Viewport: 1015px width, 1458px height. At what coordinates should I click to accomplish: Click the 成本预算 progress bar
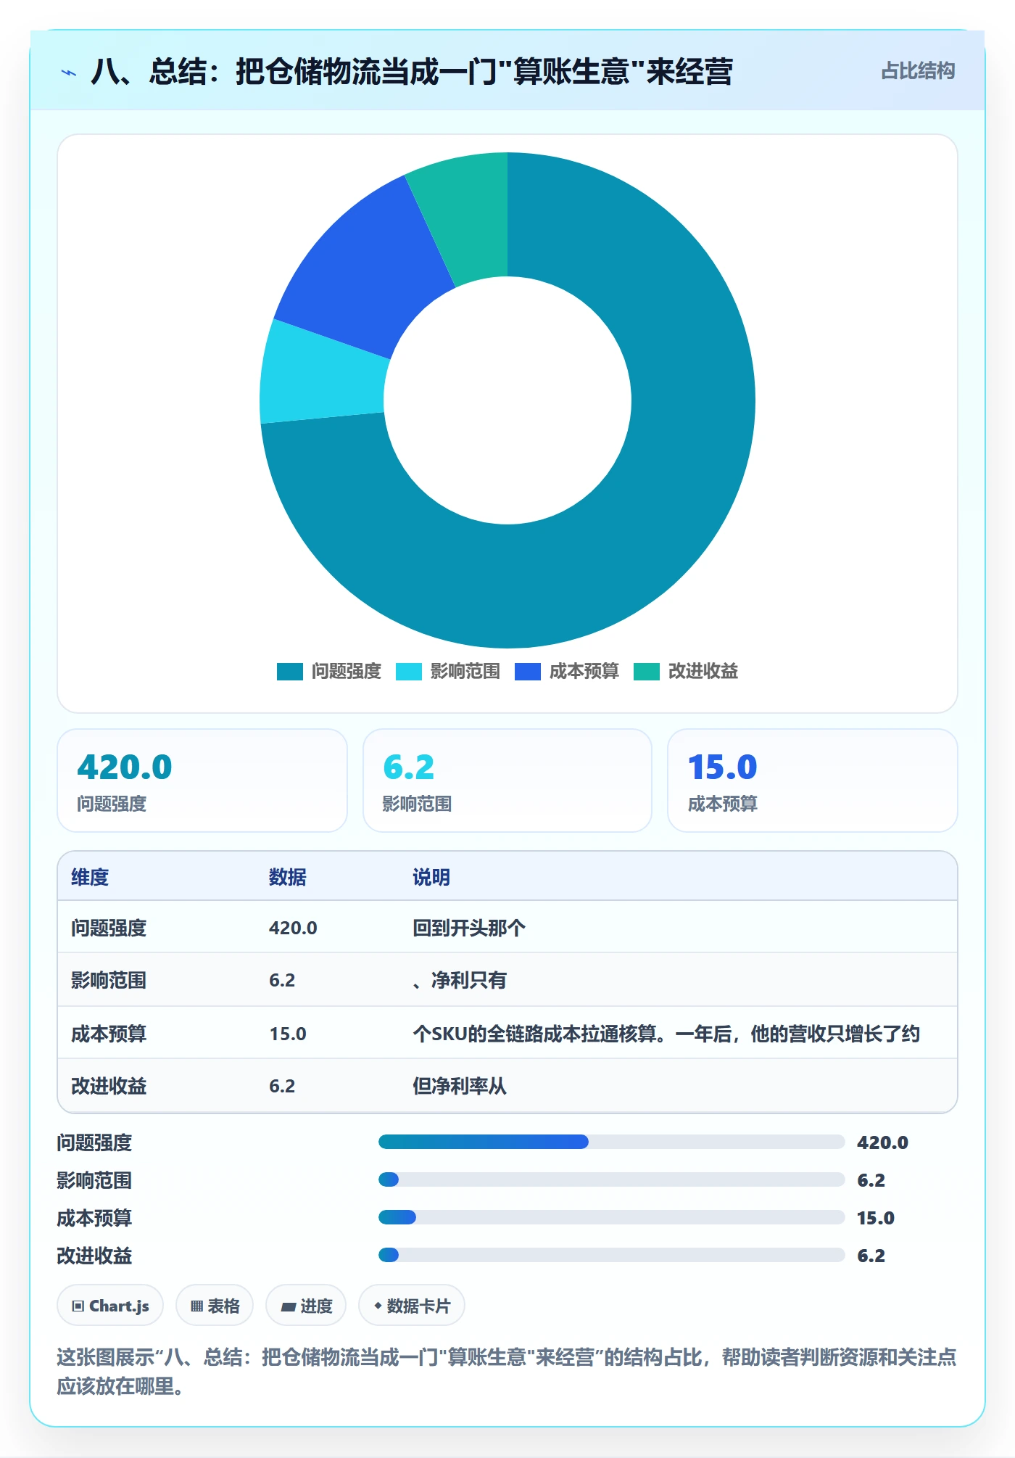click(x=612, y=1217)
